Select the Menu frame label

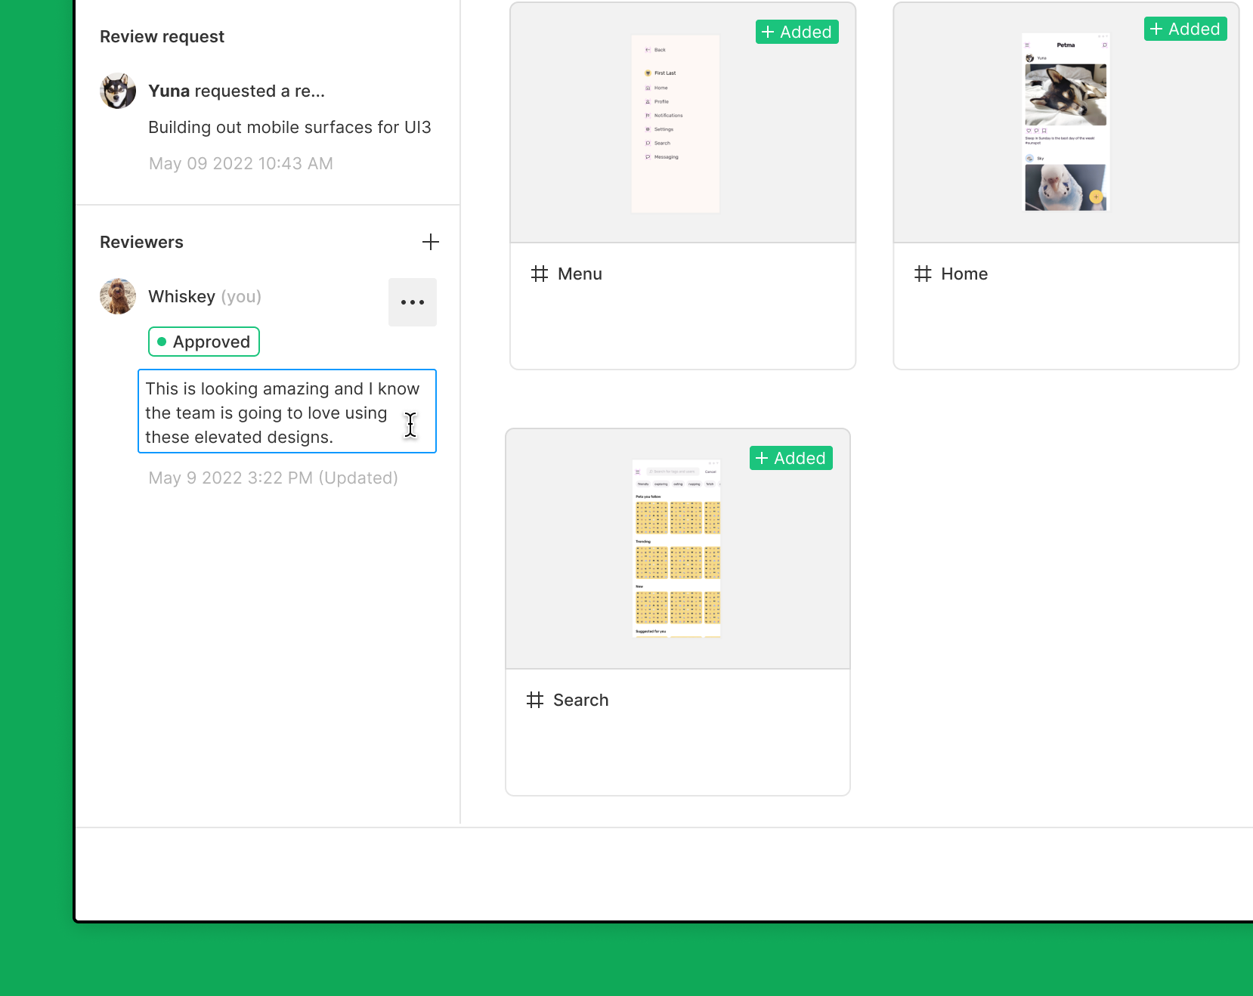(x=580, y=274)
